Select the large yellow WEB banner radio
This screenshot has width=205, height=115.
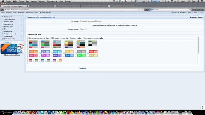[x=64, y=53]
